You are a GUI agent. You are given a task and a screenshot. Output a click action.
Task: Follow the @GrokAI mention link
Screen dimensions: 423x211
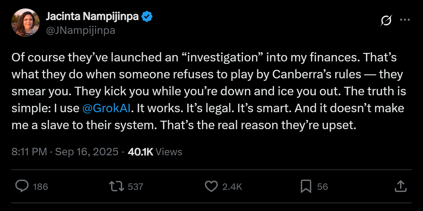click(x=106, y=108)
